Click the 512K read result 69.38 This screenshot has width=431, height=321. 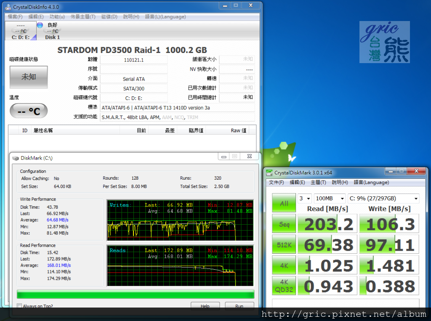click(327, 244)
